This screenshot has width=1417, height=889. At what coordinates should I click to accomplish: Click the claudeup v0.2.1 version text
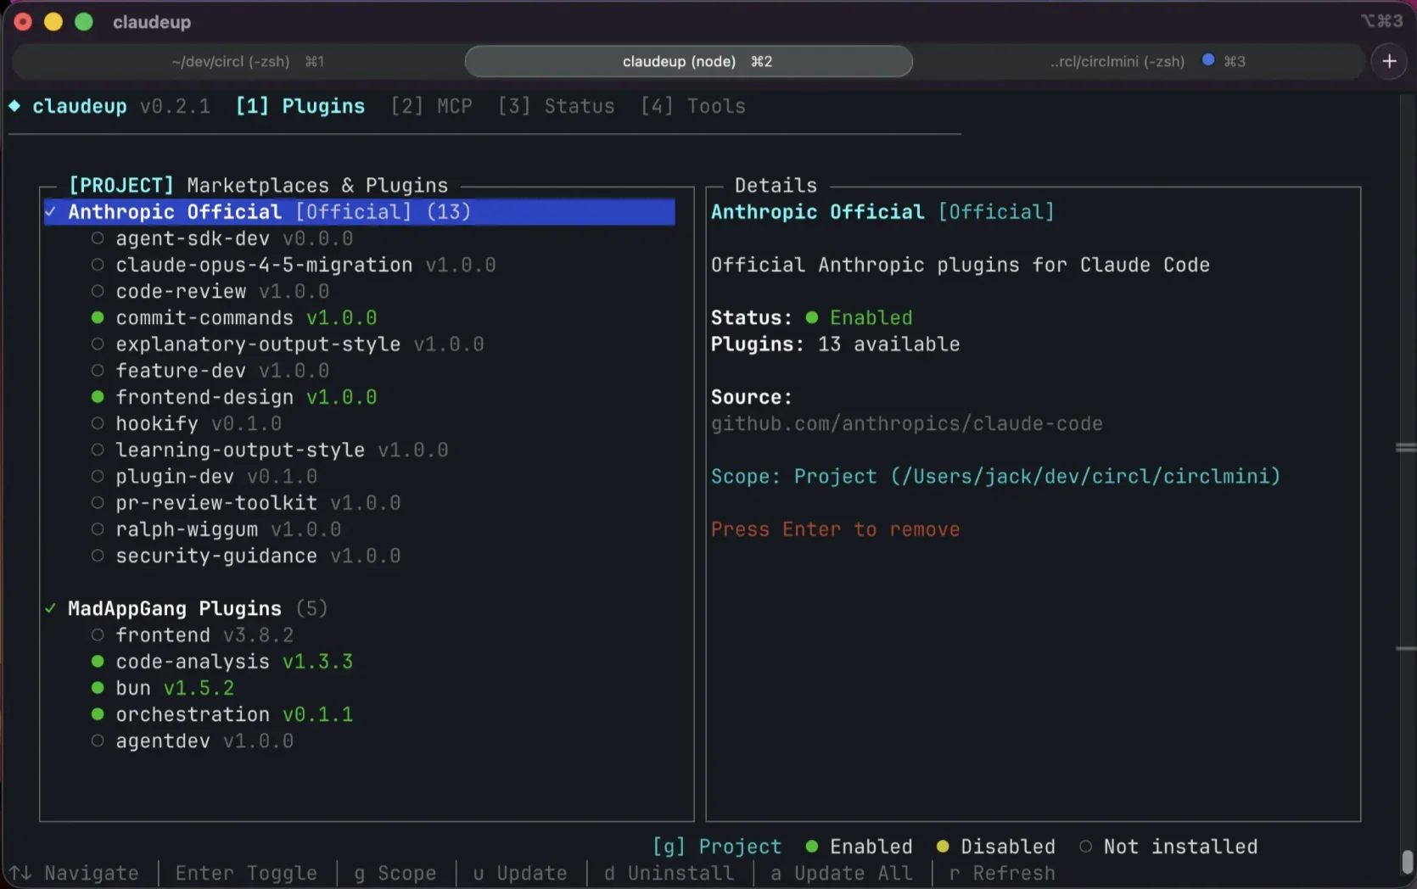(175, 106)
